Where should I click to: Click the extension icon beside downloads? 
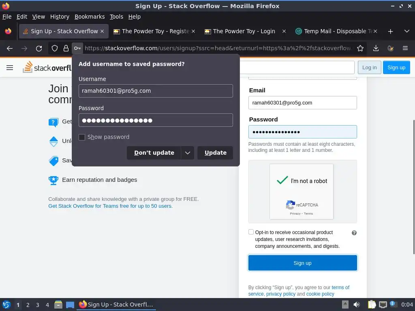[390, 49]
